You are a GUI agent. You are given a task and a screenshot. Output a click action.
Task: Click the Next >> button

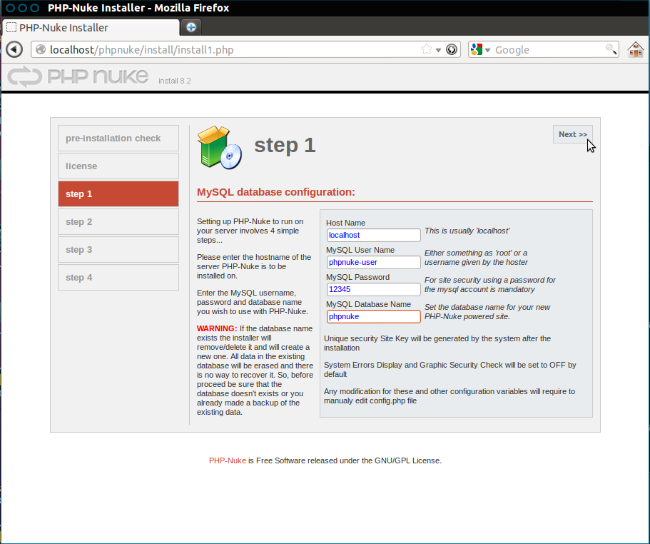tap(572, 134)
